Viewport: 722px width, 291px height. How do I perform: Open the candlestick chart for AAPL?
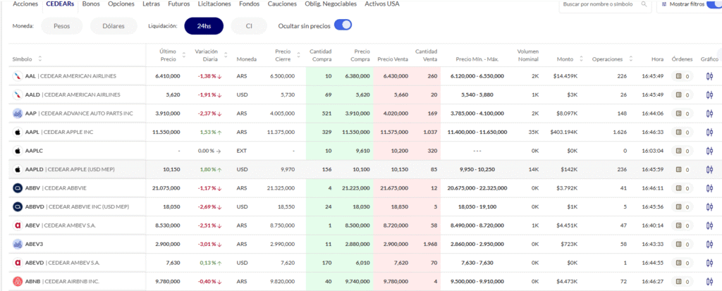click(710, 132)
